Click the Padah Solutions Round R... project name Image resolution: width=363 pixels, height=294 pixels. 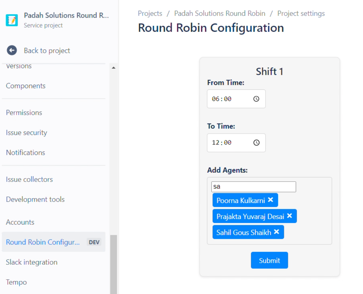[x=66, y=15]
